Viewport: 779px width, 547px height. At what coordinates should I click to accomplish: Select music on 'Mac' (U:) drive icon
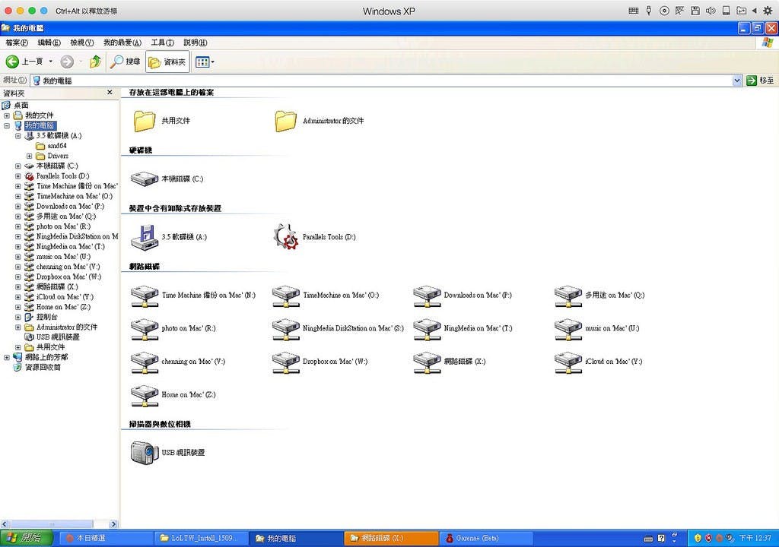pos(568,330)
